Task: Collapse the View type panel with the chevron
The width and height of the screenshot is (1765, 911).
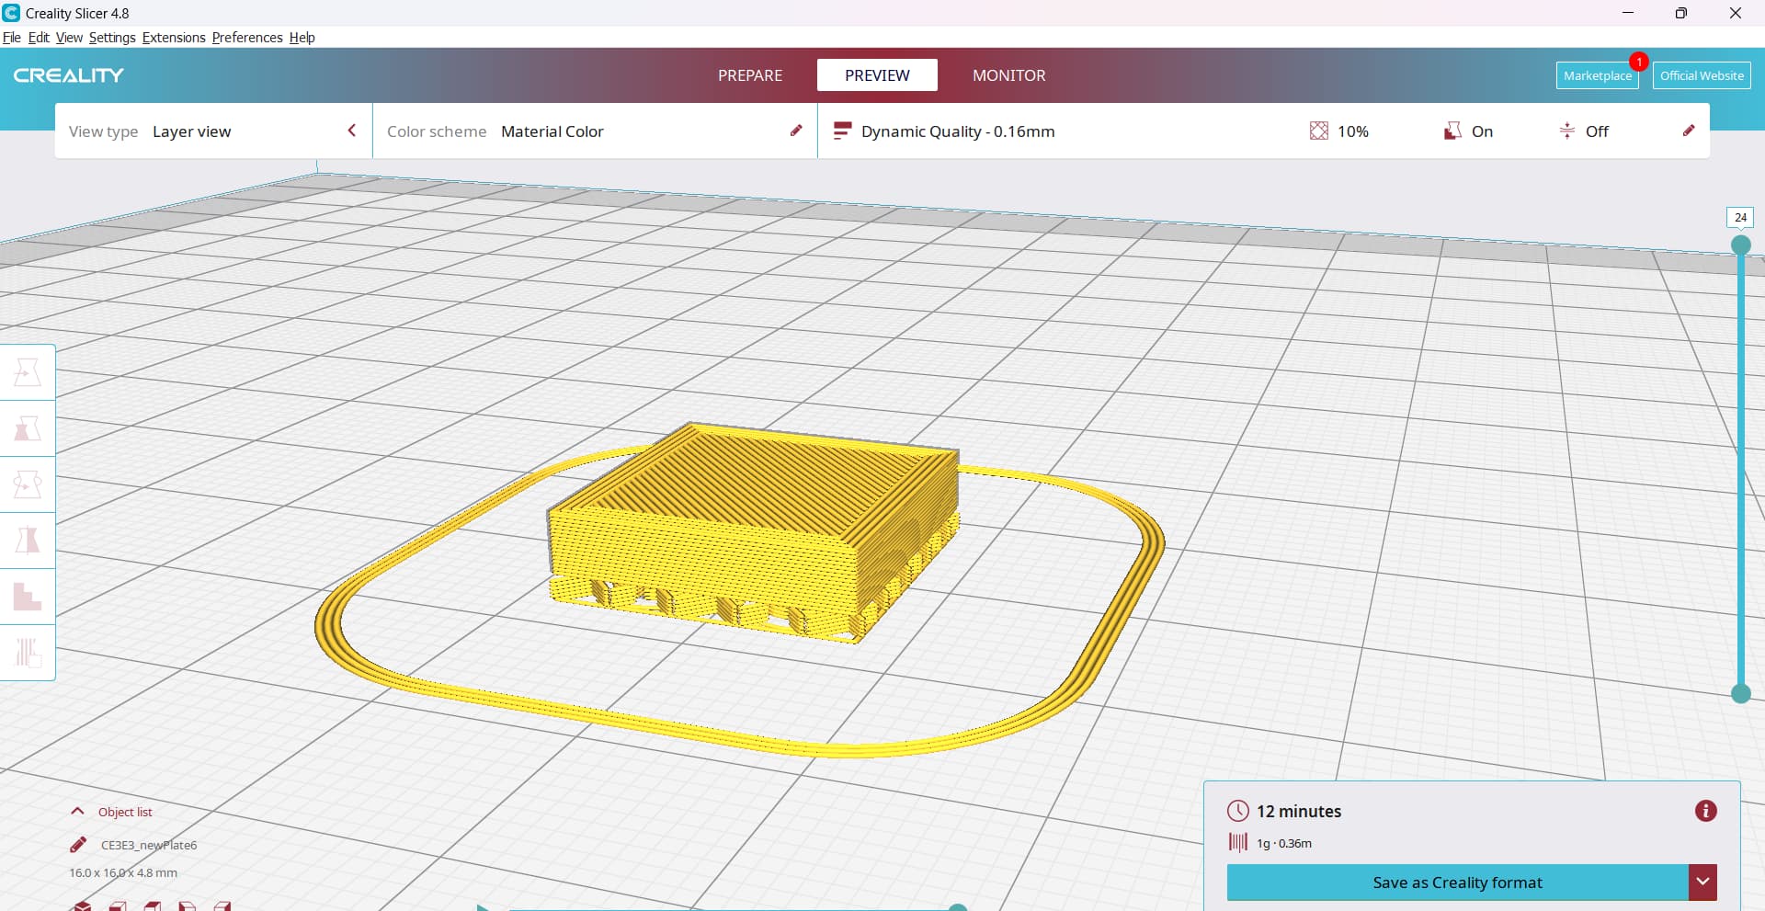Action: click(x=352, y=131)
